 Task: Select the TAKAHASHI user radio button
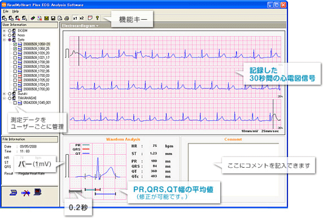point(9,98)
